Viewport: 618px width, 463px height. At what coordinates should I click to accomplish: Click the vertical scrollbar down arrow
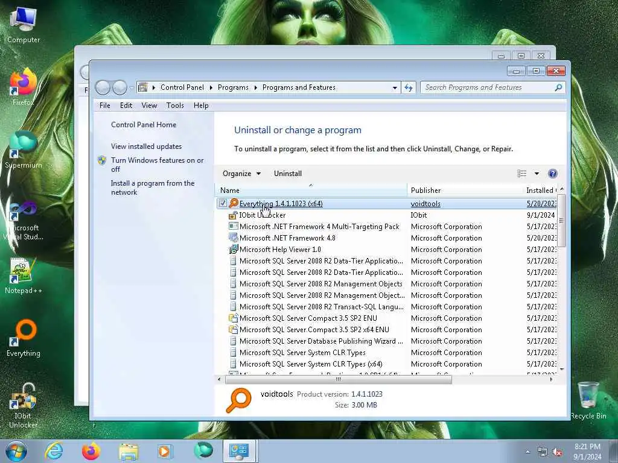pyautogui.click(x=562, y=370)
